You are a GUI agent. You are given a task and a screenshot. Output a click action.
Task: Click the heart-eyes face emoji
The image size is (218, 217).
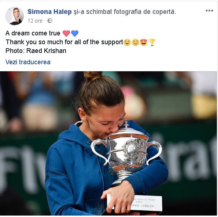(144, 42)
